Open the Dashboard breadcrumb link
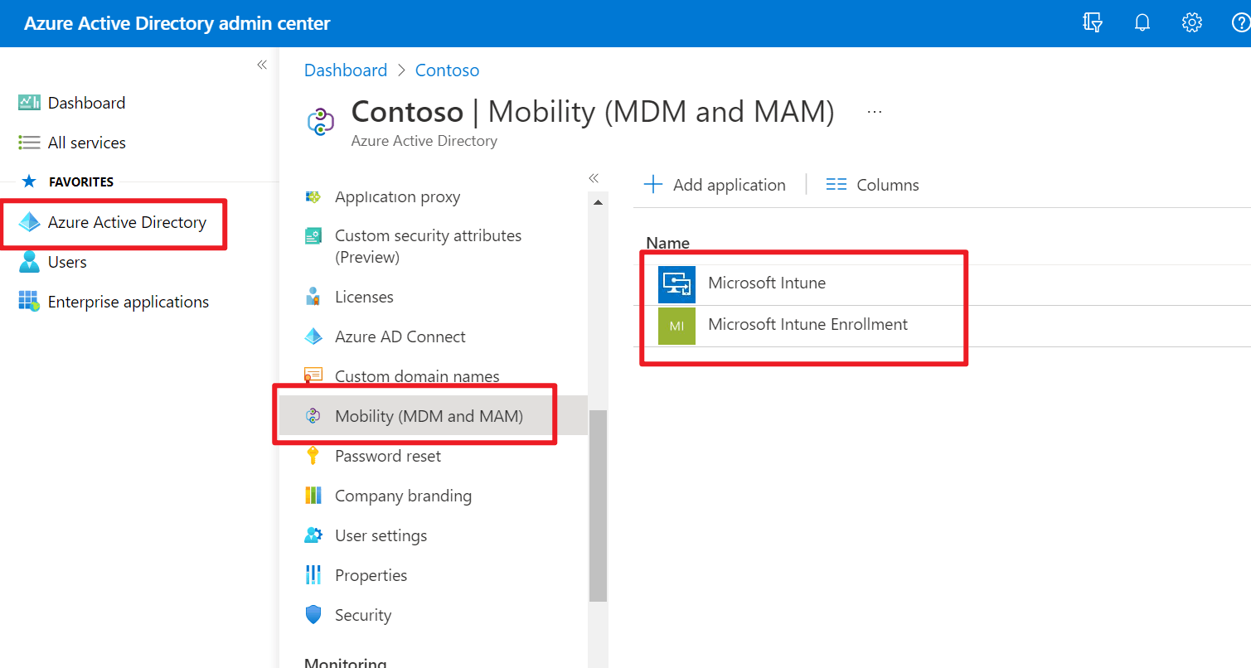 pyautogui.click(x=346, y=70)
